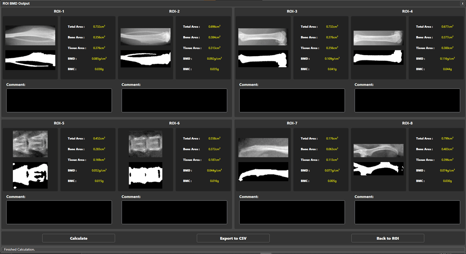Click into the ROI-3 comment box
The height and width of the screenshot is (254, 466).
click(x=292, y=100)
